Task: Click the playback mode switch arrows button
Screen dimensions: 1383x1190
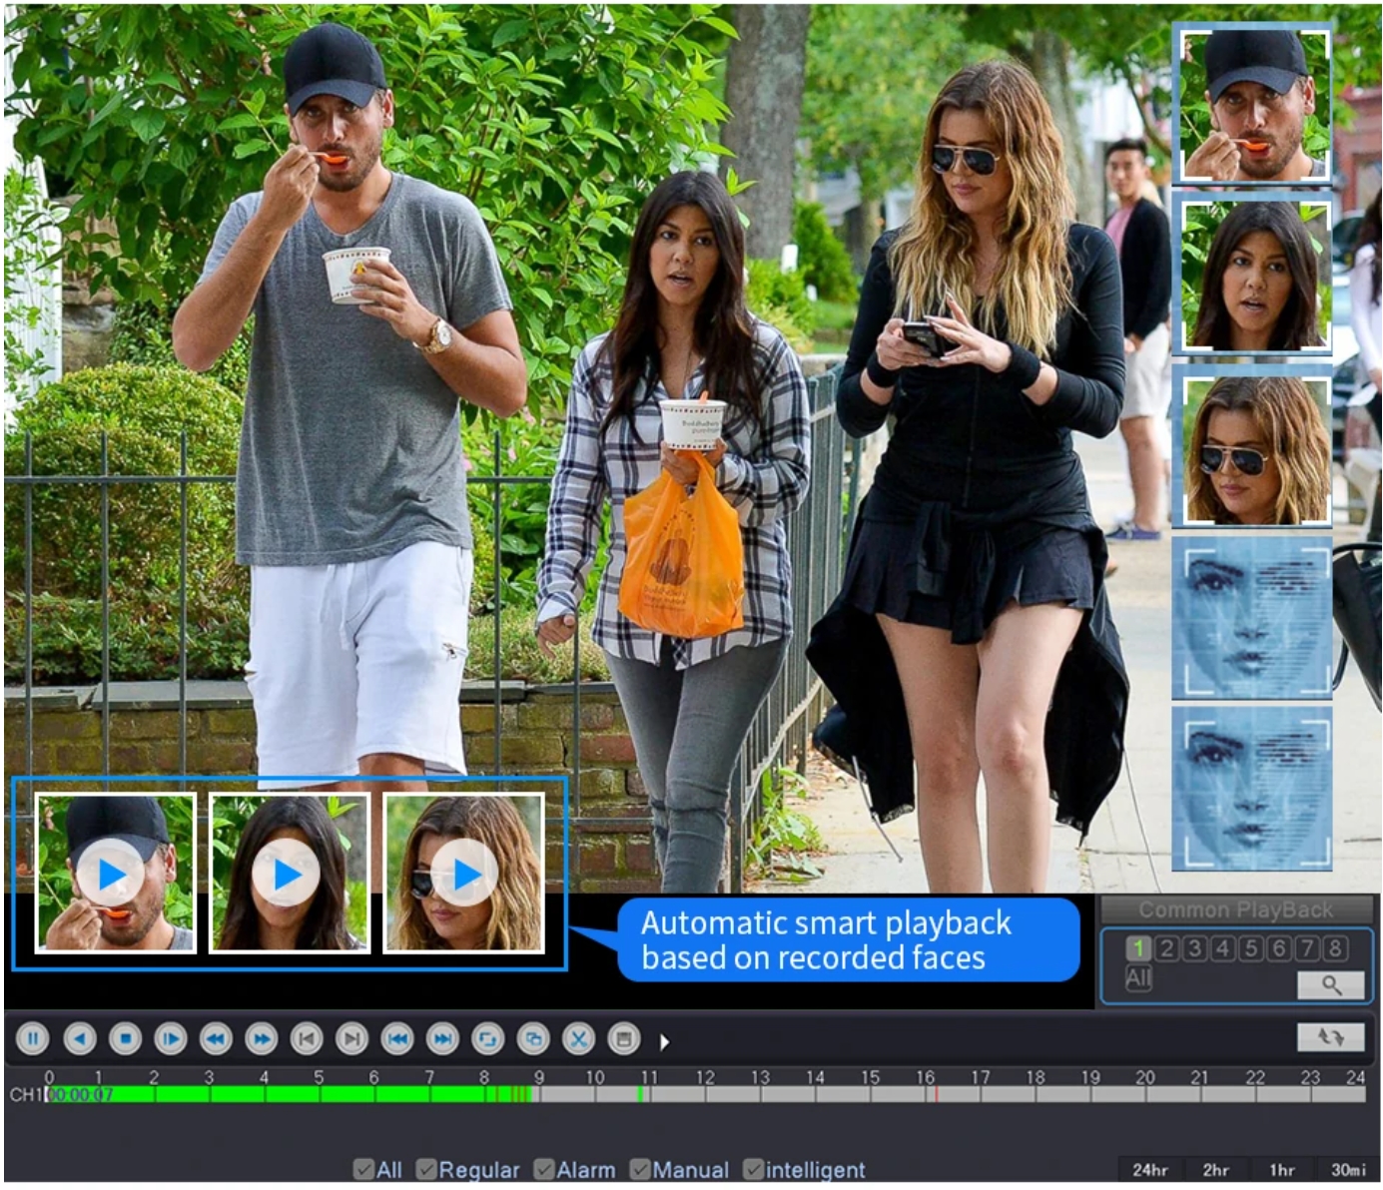Action: click(1330, 1037)
